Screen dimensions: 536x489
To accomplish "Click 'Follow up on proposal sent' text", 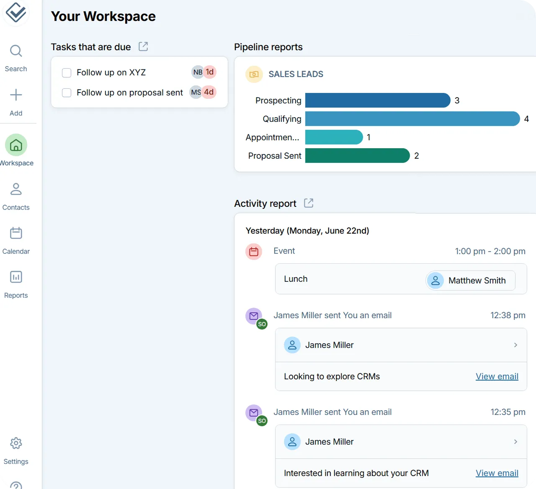I will click(130, 93).
